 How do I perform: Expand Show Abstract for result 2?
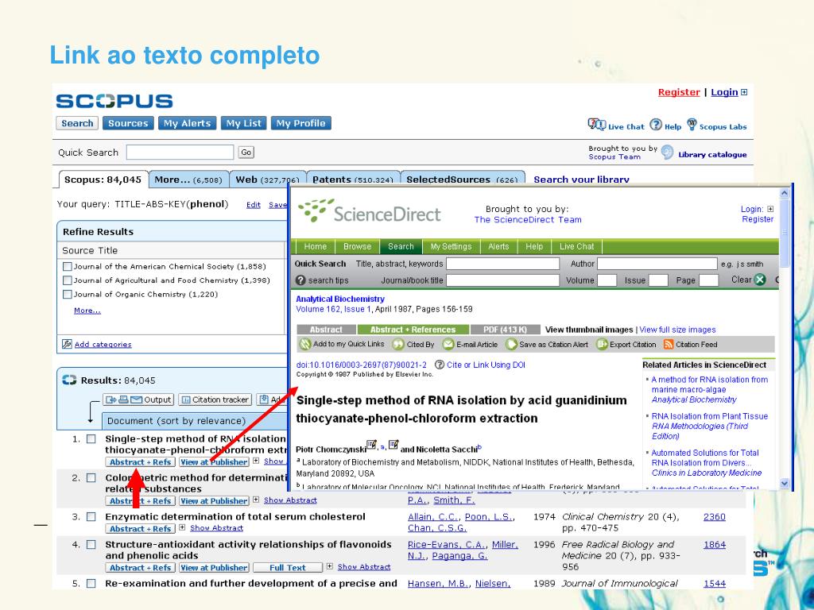click(x=256, y=500)
